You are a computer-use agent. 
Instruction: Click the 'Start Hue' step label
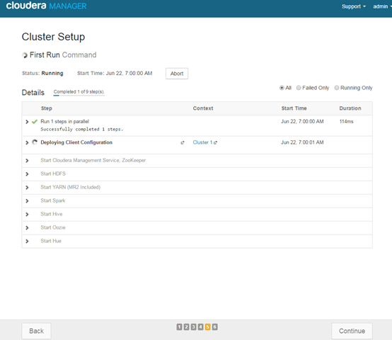[51, 241]
